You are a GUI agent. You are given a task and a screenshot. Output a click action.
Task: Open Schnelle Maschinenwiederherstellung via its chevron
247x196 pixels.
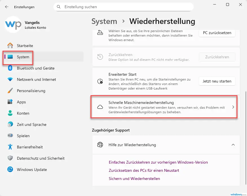(x=233, y=107)
